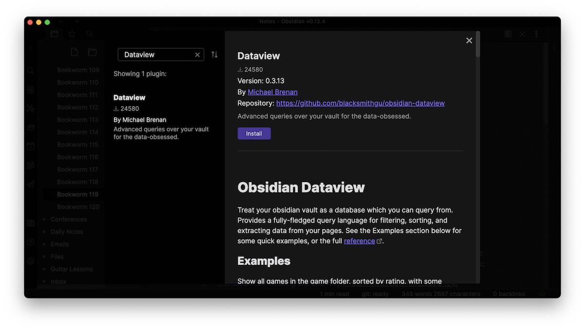Change plugin sort order with arrows icon
585x330 pixels.
click(x=214, y=55)
